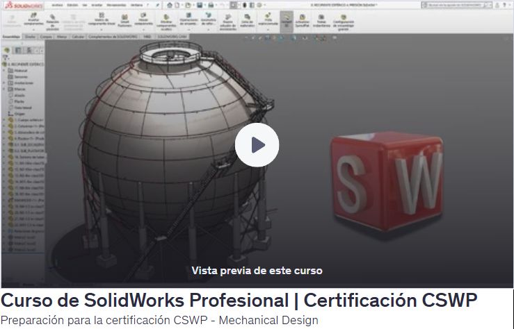Click the SOLIDWORKS help search box
The height and width of the screenshot is (329, 514).
coord(456,6)
